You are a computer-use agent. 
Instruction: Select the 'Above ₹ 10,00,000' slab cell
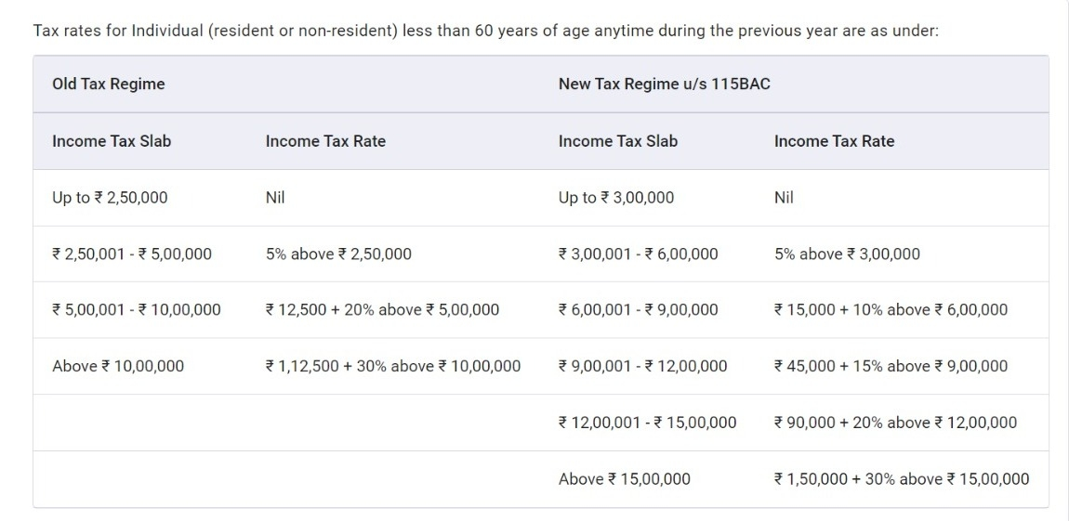coord(118,367)
